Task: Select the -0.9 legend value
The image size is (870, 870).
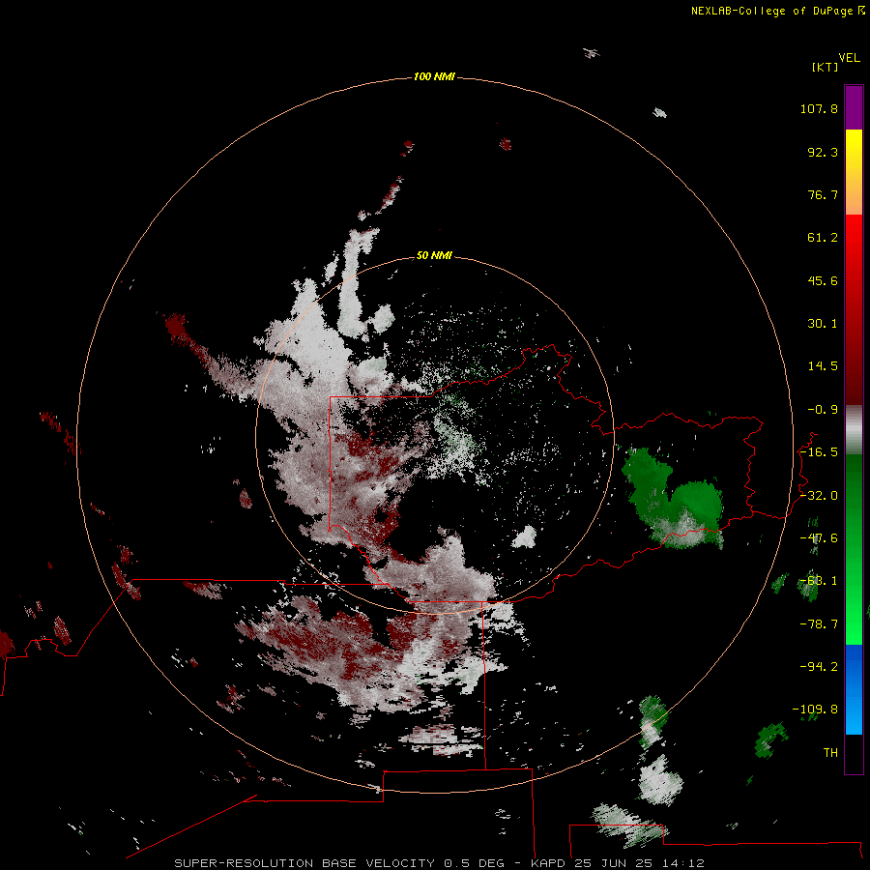Action: coord(823,410)
